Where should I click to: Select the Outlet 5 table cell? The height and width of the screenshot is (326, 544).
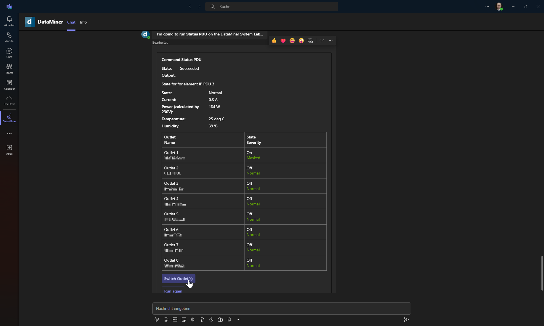(203, 217)
